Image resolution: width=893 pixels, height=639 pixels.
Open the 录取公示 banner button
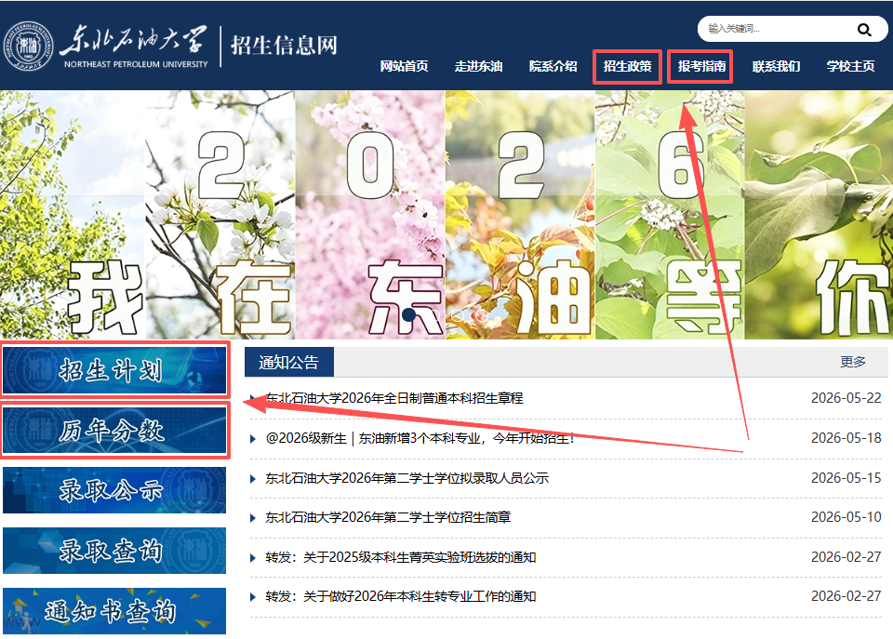pos(114,490)
